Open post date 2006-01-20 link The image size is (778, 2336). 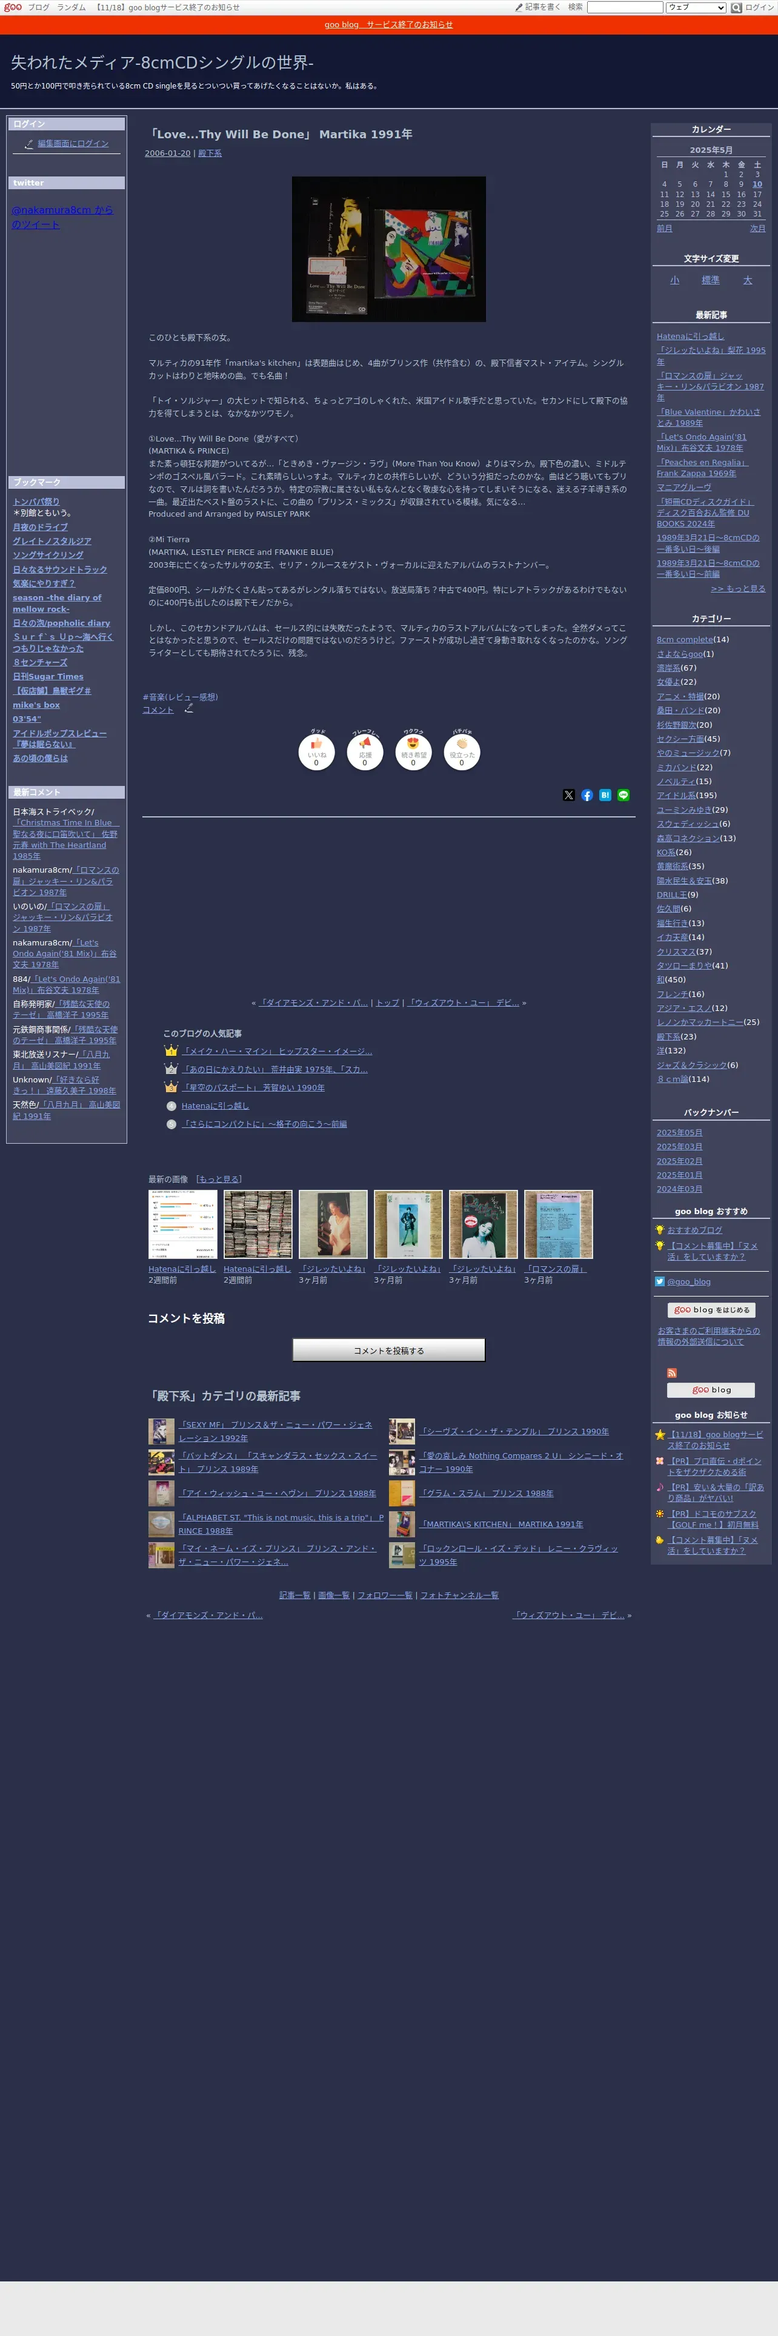168,153
